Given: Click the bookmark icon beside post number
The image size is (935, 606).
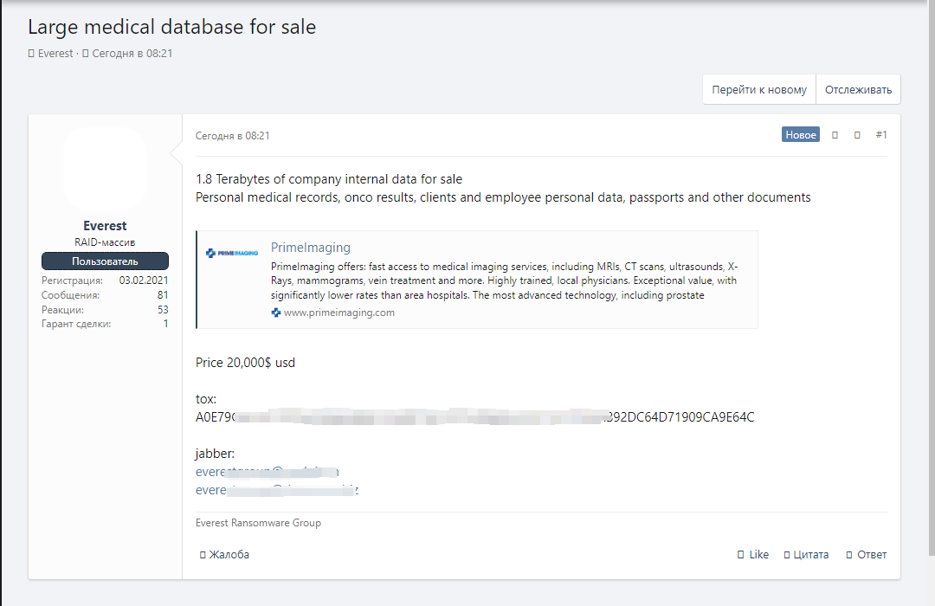Looking at the screenshot, I should 857,135.
